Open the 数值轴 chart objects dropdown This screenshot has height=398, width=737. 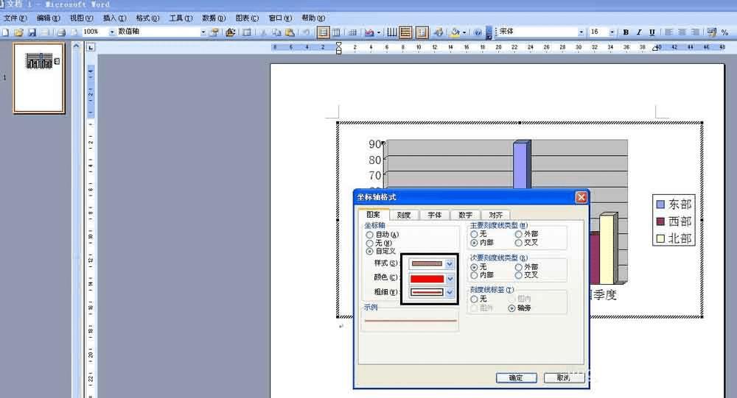(203, 32)
